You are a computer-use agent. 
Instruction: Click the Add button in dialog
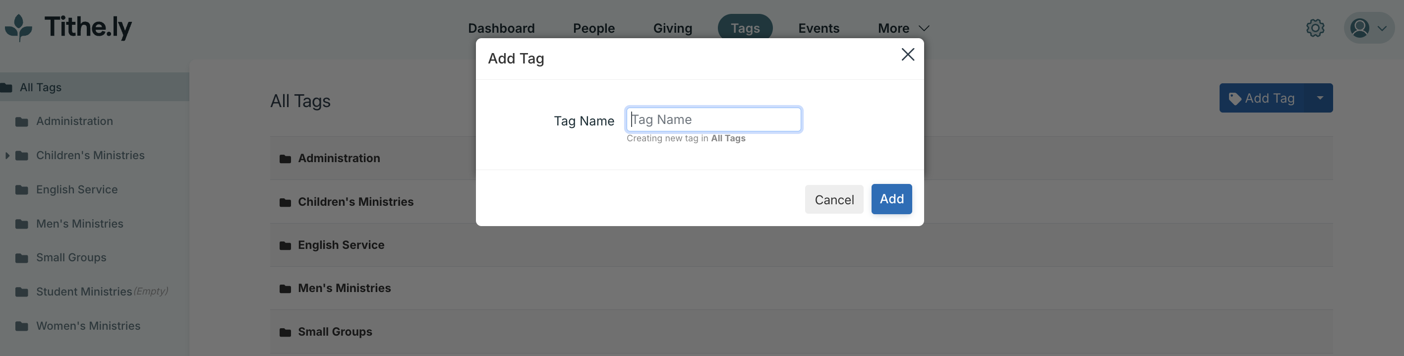(x=891, y=199)
